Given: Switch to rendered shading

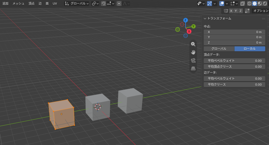Looking at the screenshot, I should pyautogui.click(x=265, y=4).
